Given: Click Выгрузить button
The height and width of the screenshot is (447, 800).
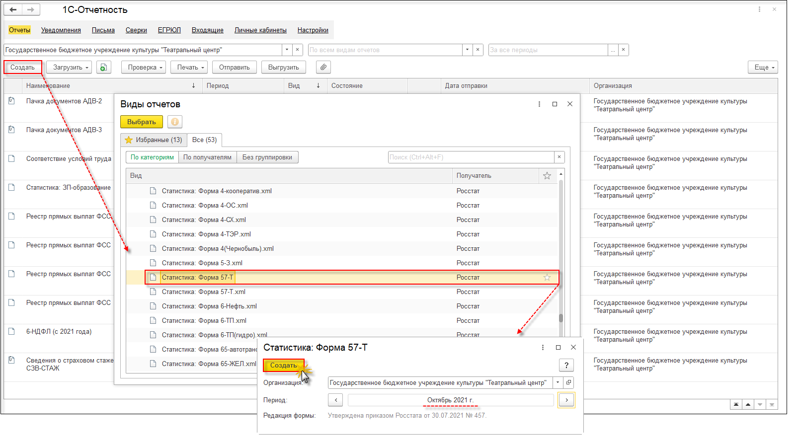Looking at the screenshot, I should [284, 67].
